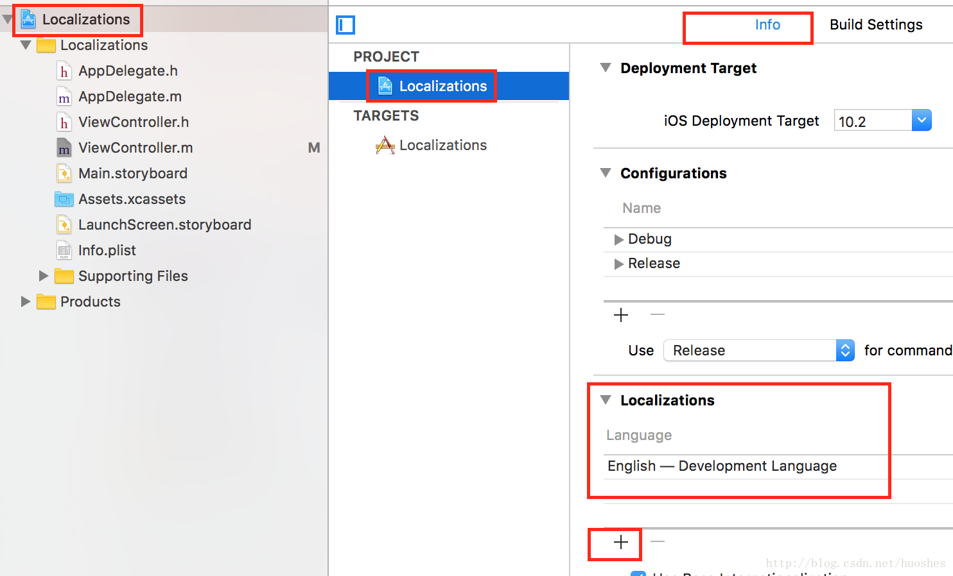Collapse the root Localizations project tree
This screenshot has width=953, height=576.
tap(8, 19)
